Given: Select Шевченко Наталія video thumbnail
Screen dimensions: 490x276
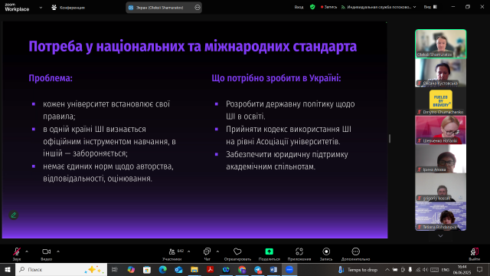Looking at the screenshot, I should (441, 130).
